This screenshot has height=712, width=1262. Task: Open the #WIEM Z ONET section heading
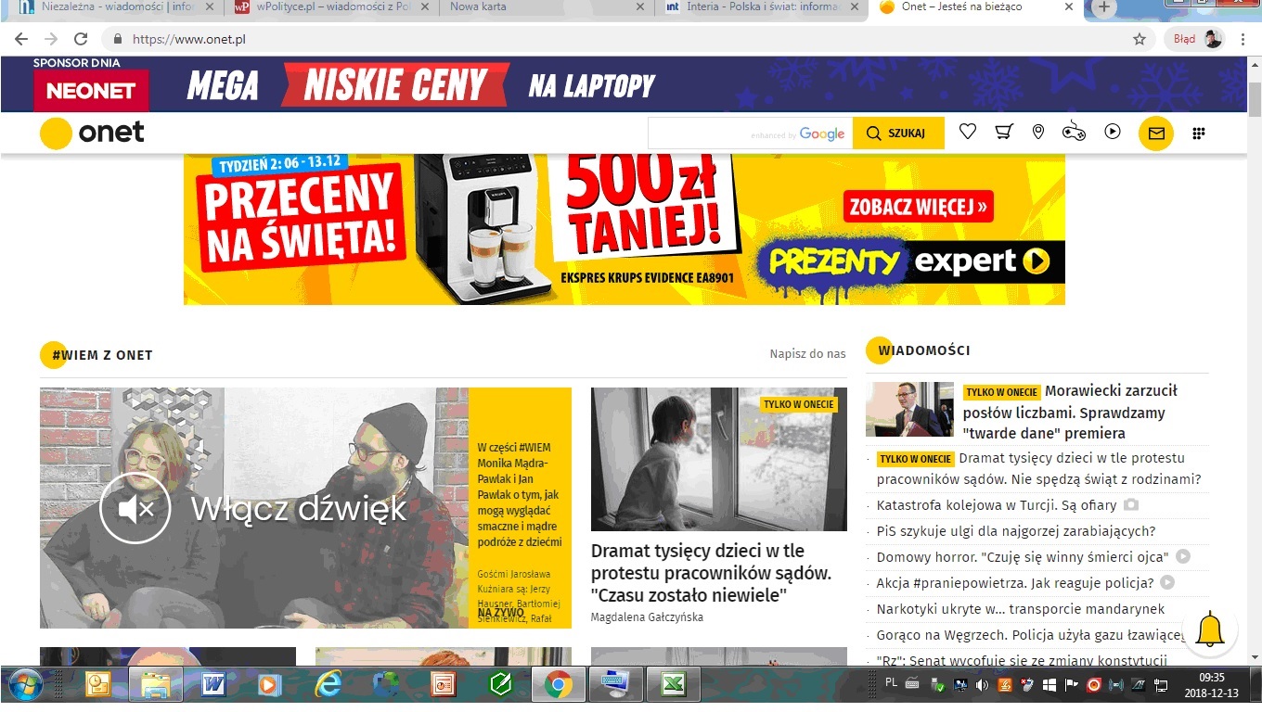(102, 355)
